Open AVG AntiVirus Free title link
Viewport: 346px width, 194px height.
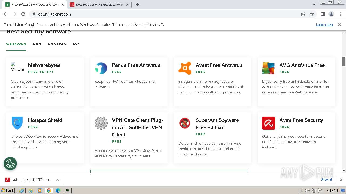tap(302, 65)
